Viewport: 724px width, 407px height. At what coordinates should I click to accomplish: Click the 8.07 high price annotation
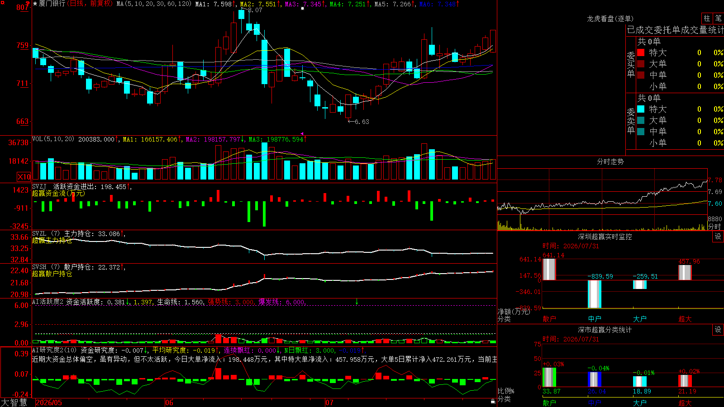255,10
